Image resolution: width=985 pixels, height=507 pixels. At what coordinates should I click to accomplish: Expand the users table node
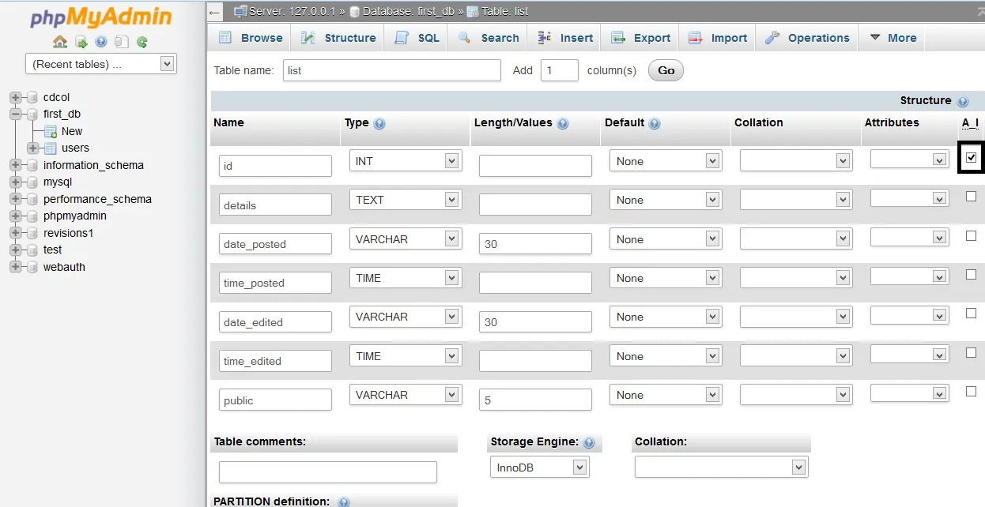(x=32, y=148)
